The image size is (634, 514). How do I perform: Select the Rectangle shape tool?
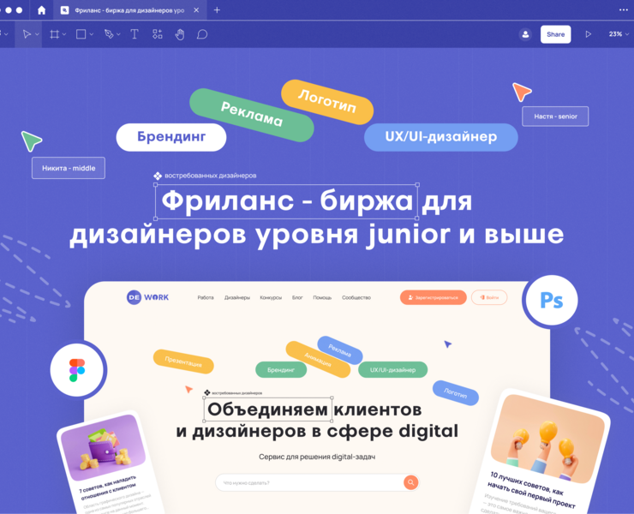coord(81,34)
